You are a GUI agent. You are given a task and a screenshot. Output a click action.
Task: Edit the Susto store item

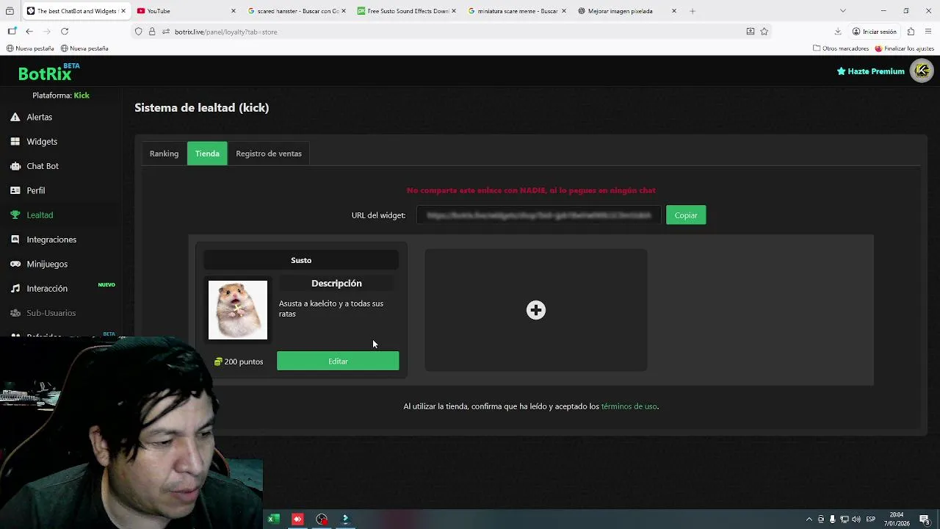(338, 361)
